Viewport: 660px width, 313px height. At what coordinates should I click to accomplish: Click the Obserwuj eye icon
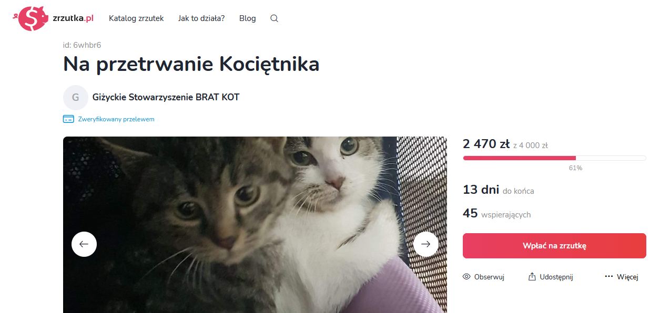[466, 277]
